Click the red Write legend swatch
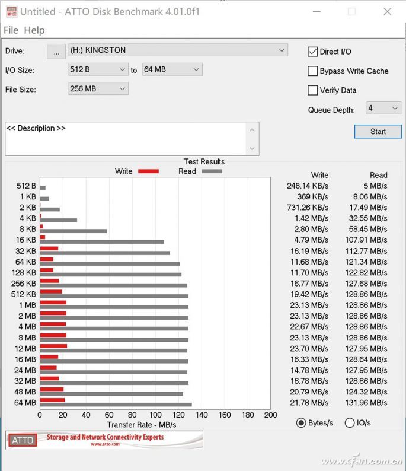Image resolution: width=406 pixels, height=471 pixels. [x=148, y=171]
